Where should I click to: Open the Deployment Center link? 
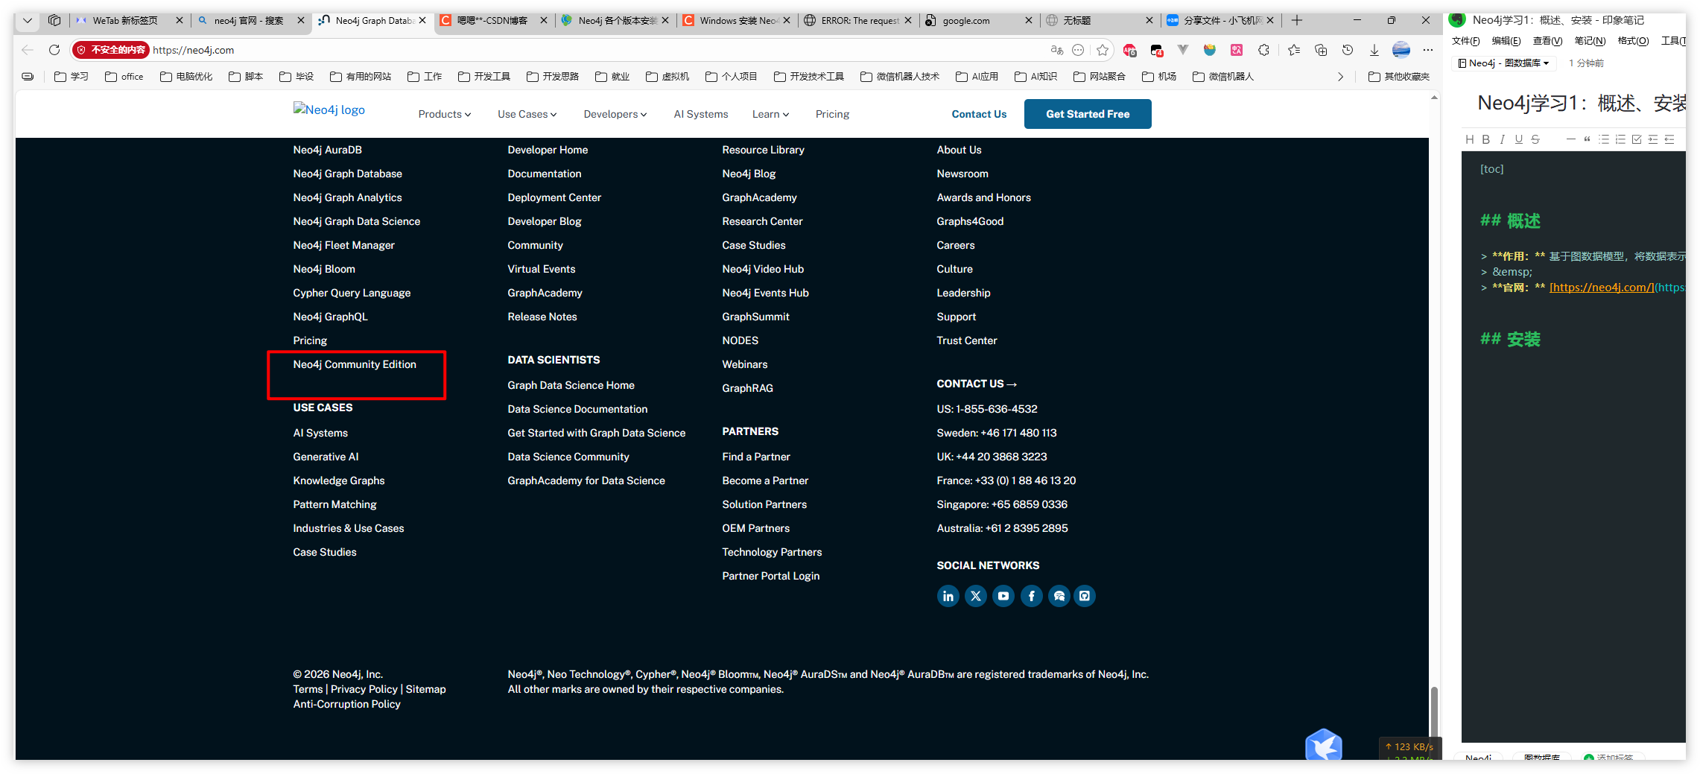pos(554,197)
